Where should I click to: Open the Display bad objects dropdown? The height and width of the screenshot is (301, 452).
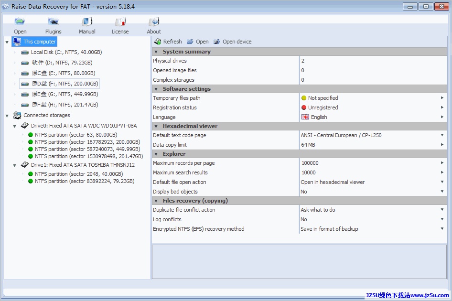[442, 192]
